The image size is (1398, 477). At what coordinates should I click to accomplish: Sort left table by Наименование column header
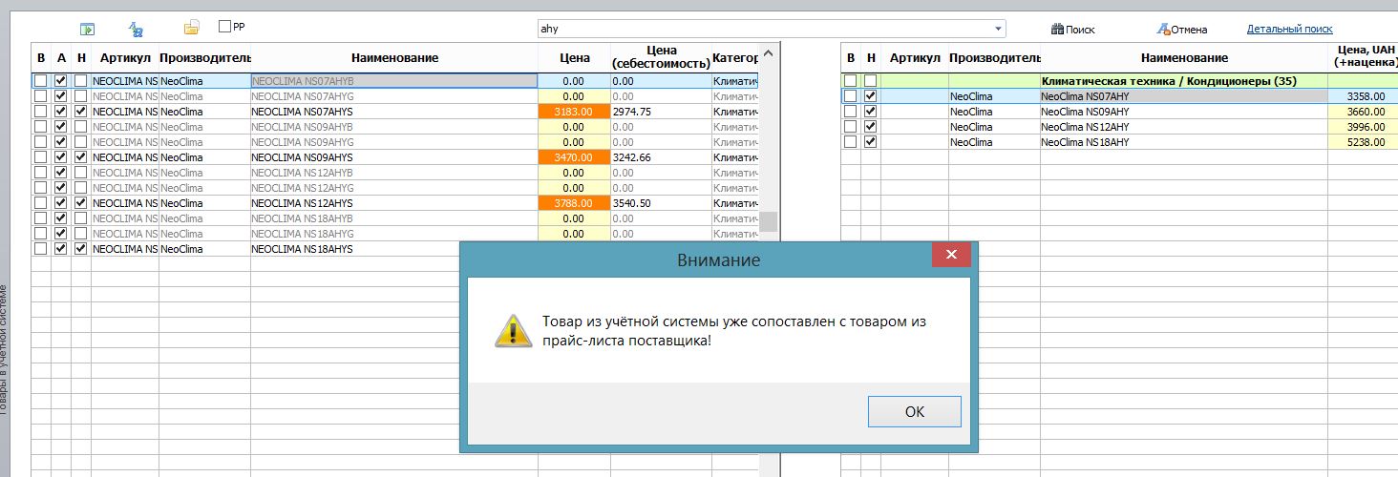click(394, 58)
